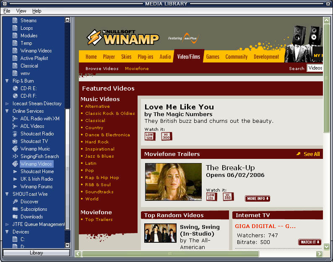Click the See All trailers link
This screenshot has height=262, width=333.
coord(308,154)
